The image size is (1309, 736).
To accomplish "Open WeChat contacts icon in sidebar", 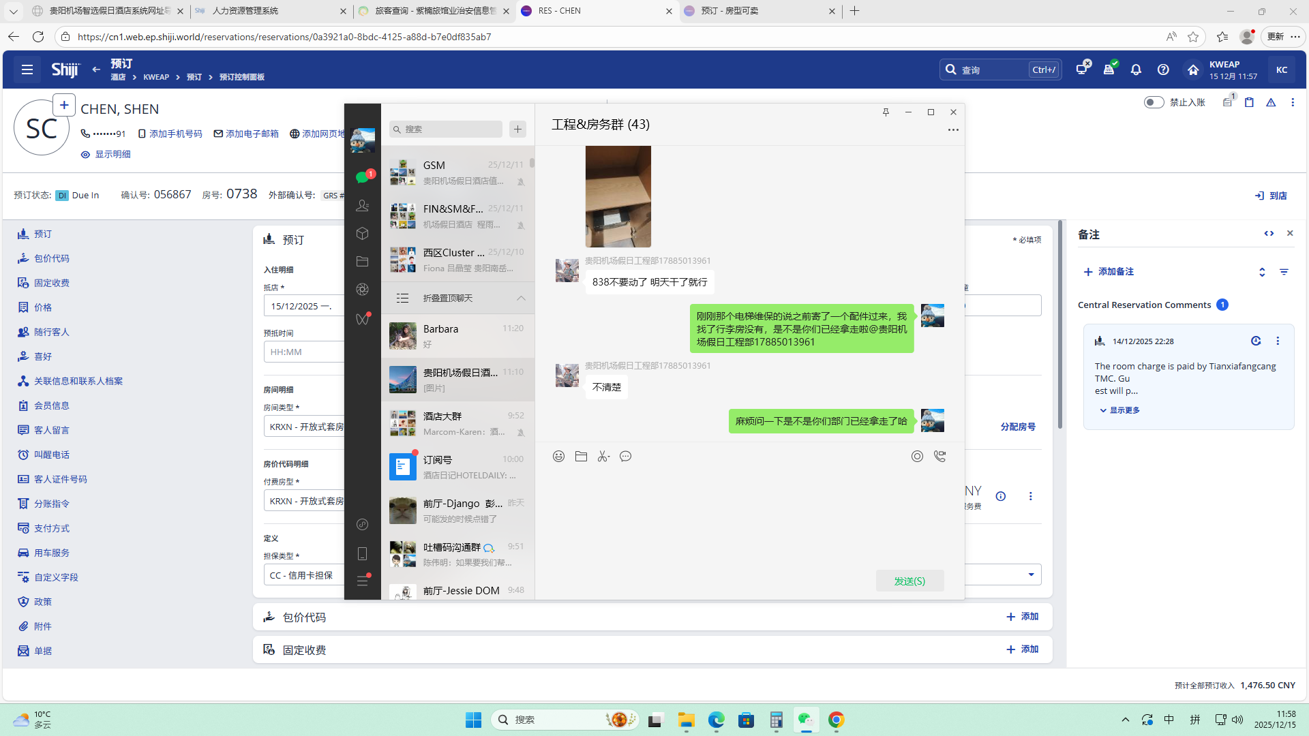I will coord(362,205).
